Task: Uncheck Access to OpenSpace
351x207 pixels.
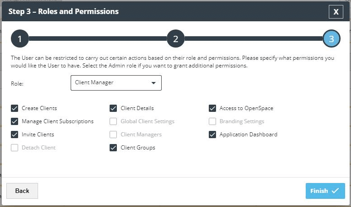Action: click(212, 108)
